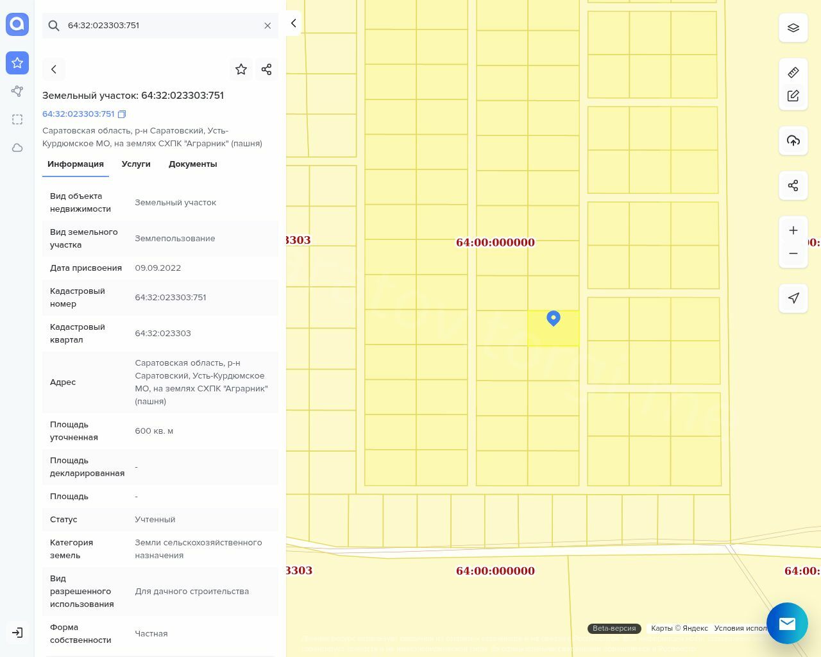Select the dashed rectangle area tool
Viewport: 821px width, 657px height.
pyautogui.click(x=17, y=119)
